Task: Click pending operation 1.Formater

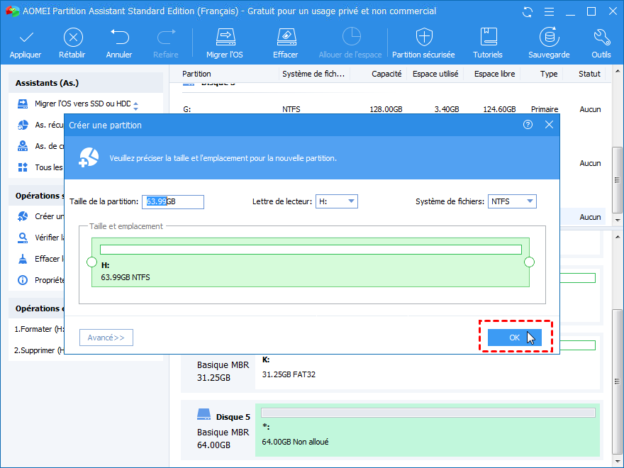Action: coord(39,329)
